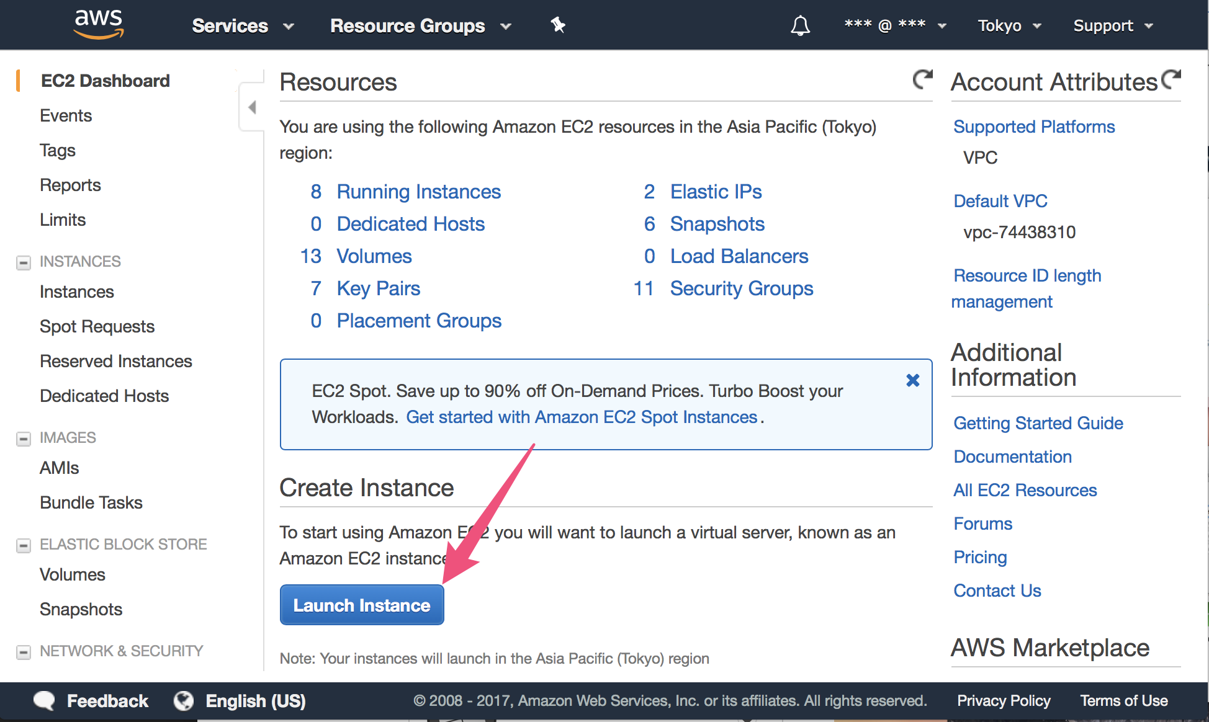Collapse the NETWORK & SECURITY section
Image resolution: width=1209 pixels, height=722 pixels.
click(x=24, y=652)
